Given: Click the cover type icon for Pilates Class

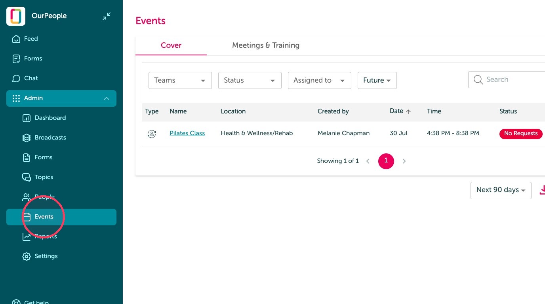Looking at the screenshot, I should click(x=151, y=134).
